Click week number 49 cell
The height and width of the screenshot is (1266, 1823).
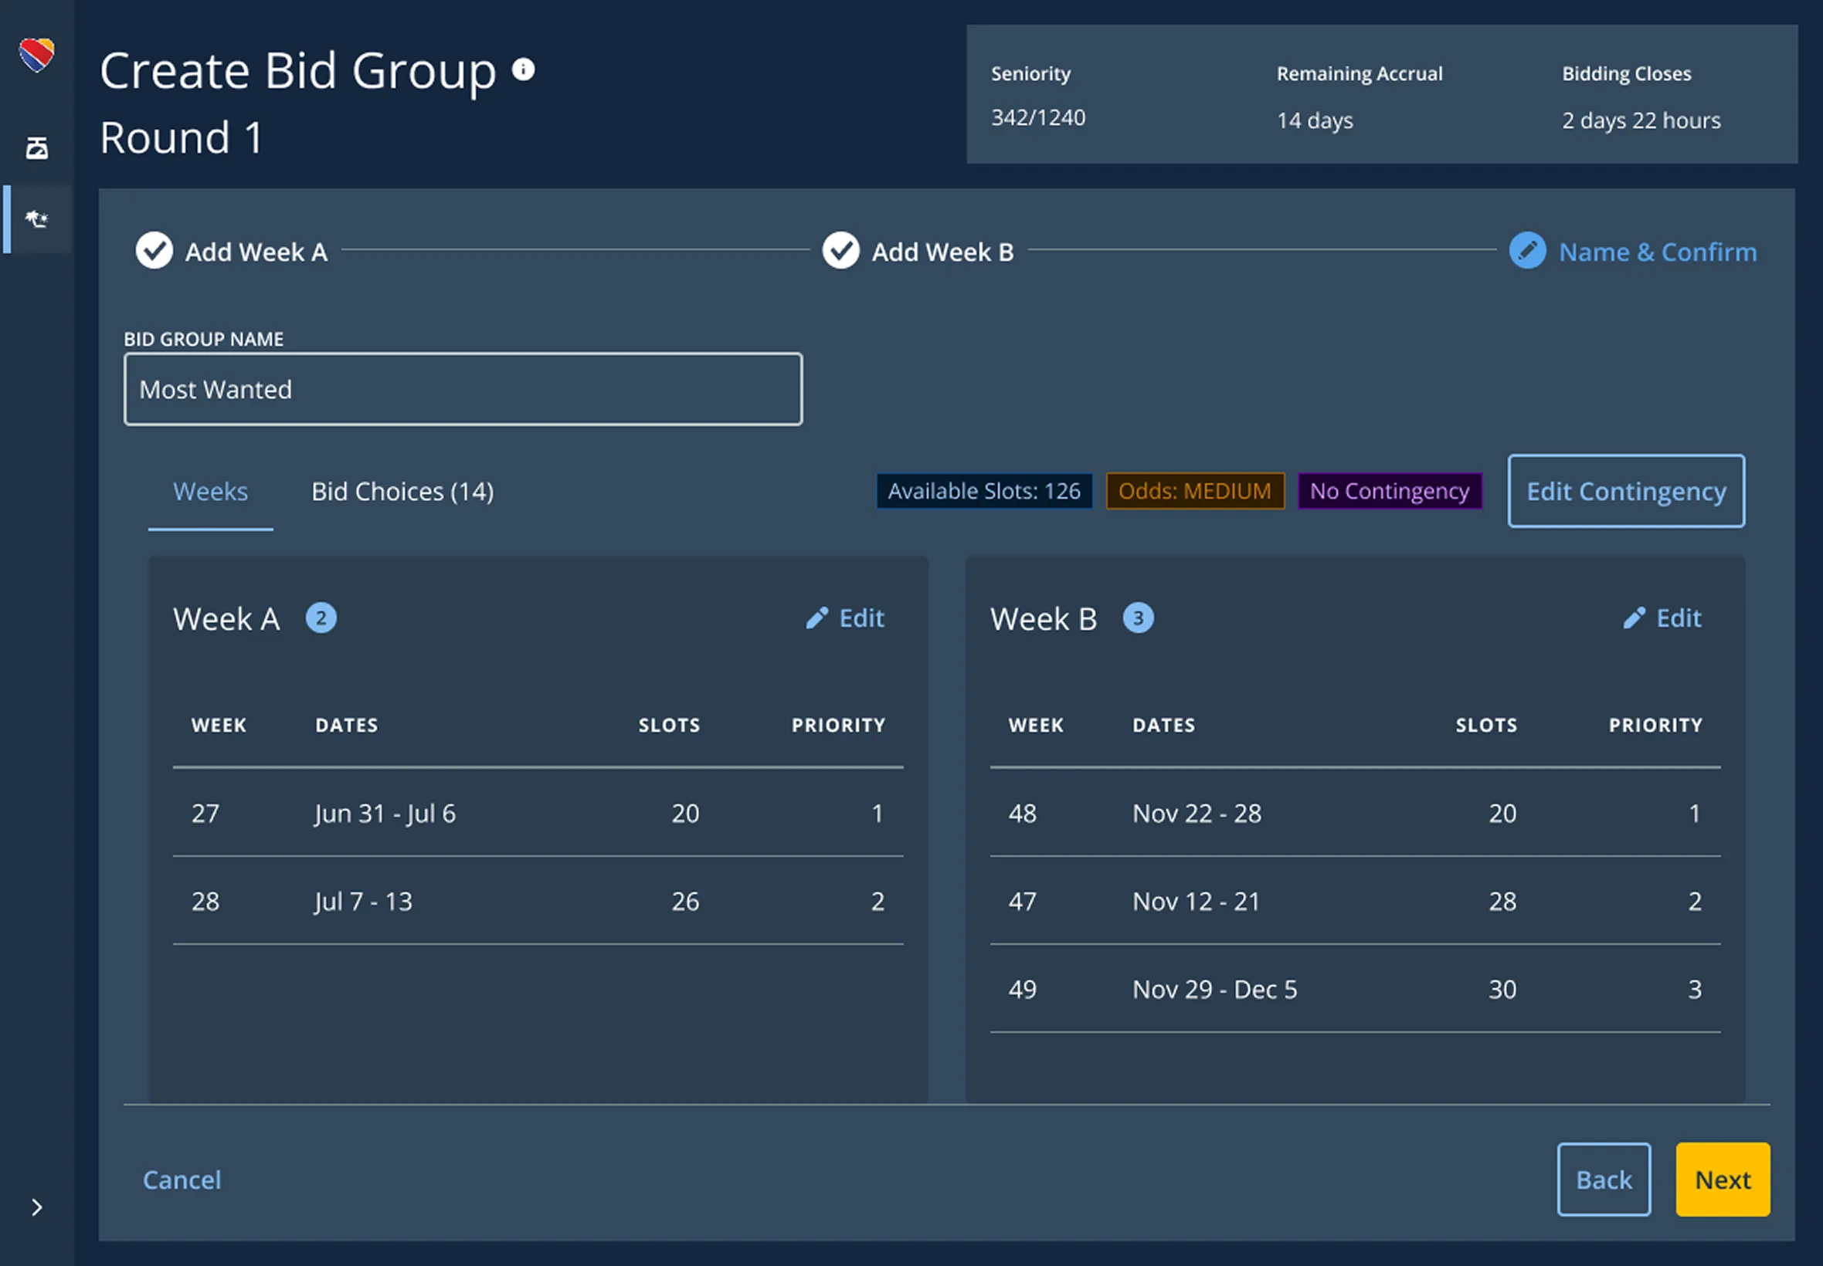coord(1022,989)
